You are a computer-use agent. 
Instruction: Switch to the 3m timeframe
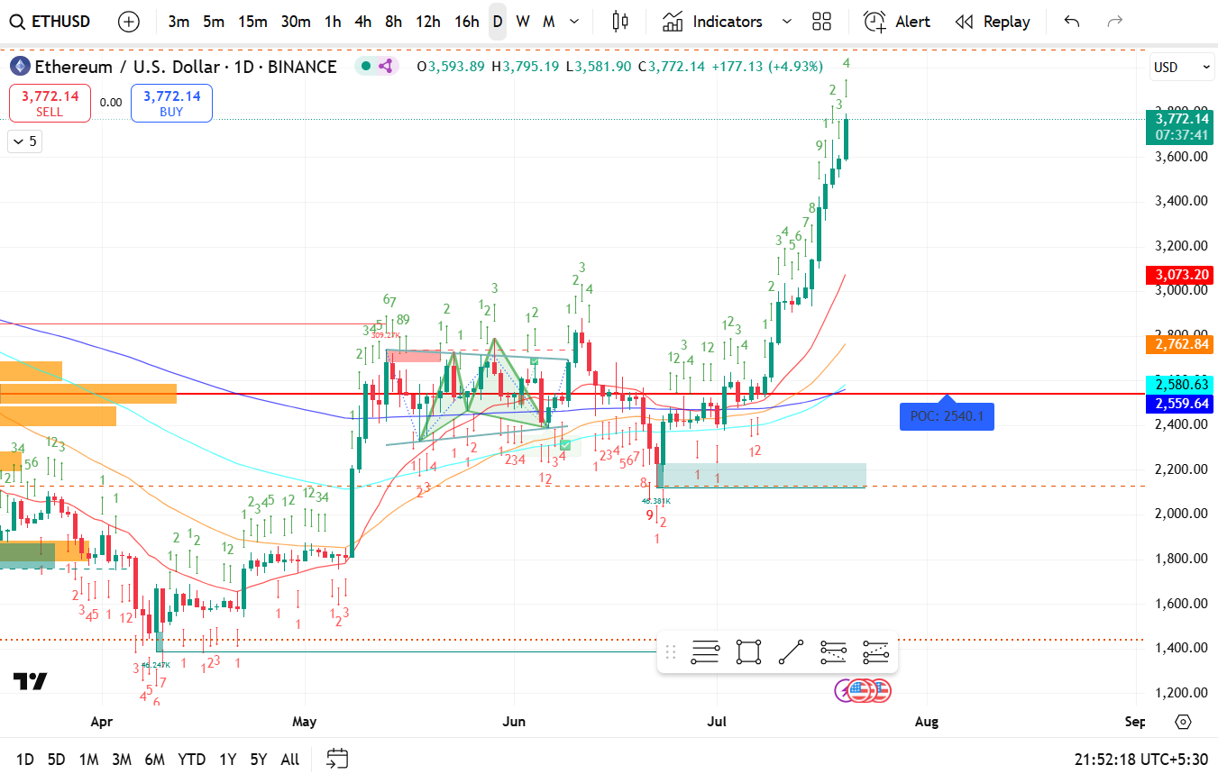[179, 22]
